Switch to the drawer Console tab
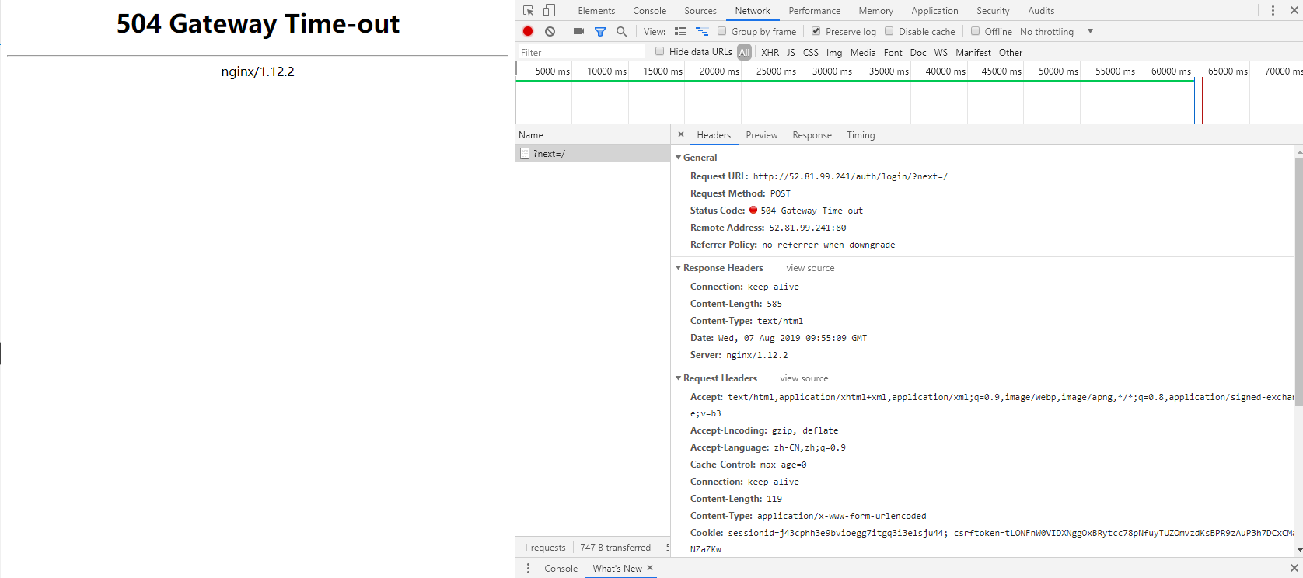The height and width of the screenshot is (578, 1303). tap(561, 568)
